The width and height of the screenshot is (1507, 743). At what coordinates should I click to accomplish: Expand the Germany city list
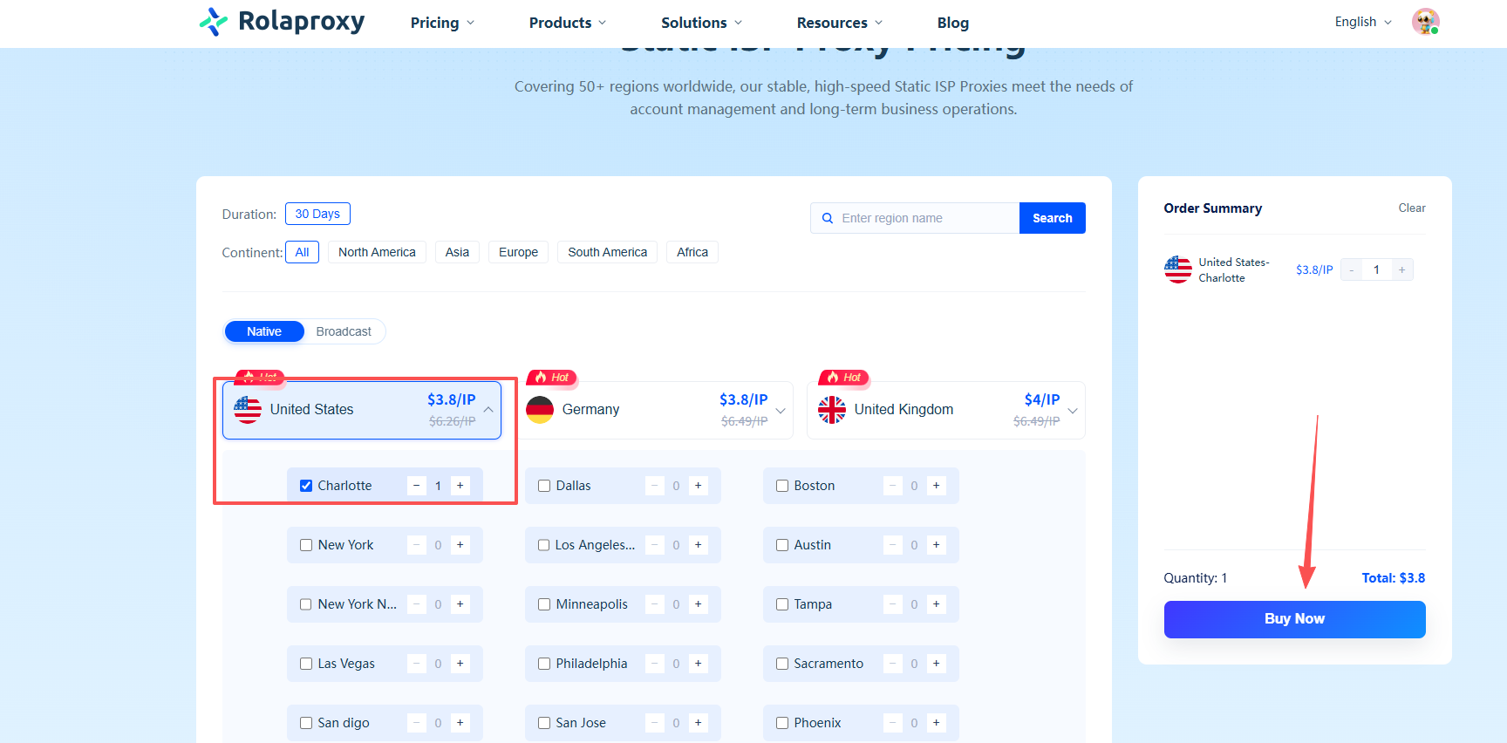click(x=781, y=410)
